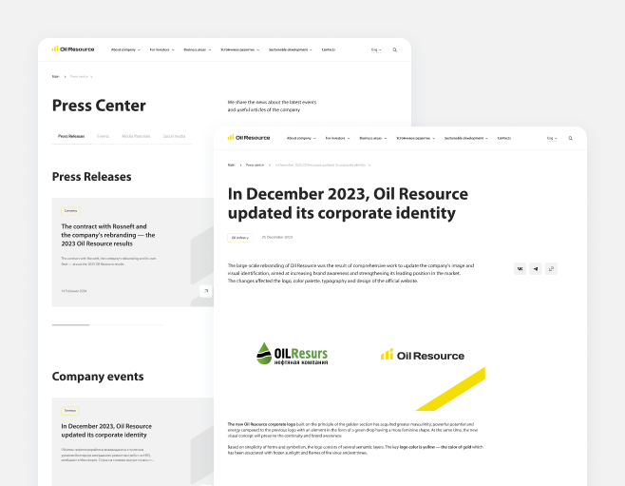The image size is (625, 486).
Task: Copy the article link using the copy icon
Action: pyautogui.click(x=551, y=269)
